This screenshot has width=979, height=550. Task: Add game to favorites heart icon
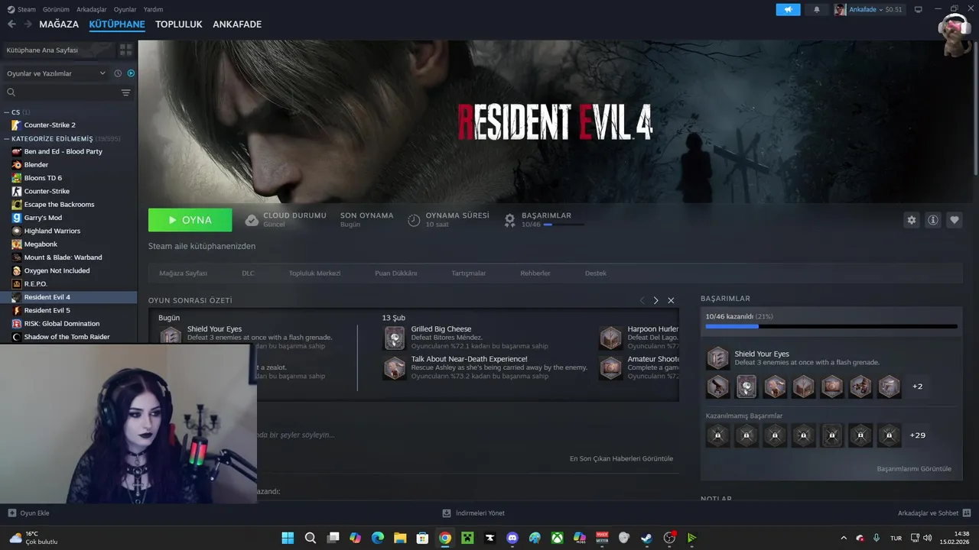click(x=954, y=220)
